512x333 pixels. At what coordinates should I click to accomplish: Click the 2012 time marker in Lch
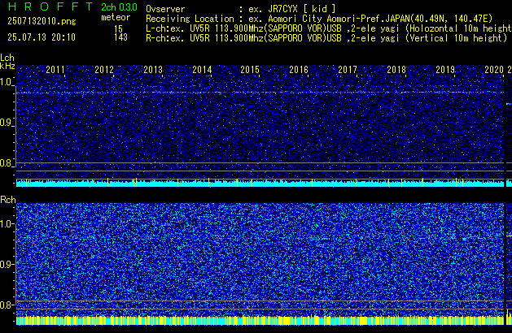(104, 70)
